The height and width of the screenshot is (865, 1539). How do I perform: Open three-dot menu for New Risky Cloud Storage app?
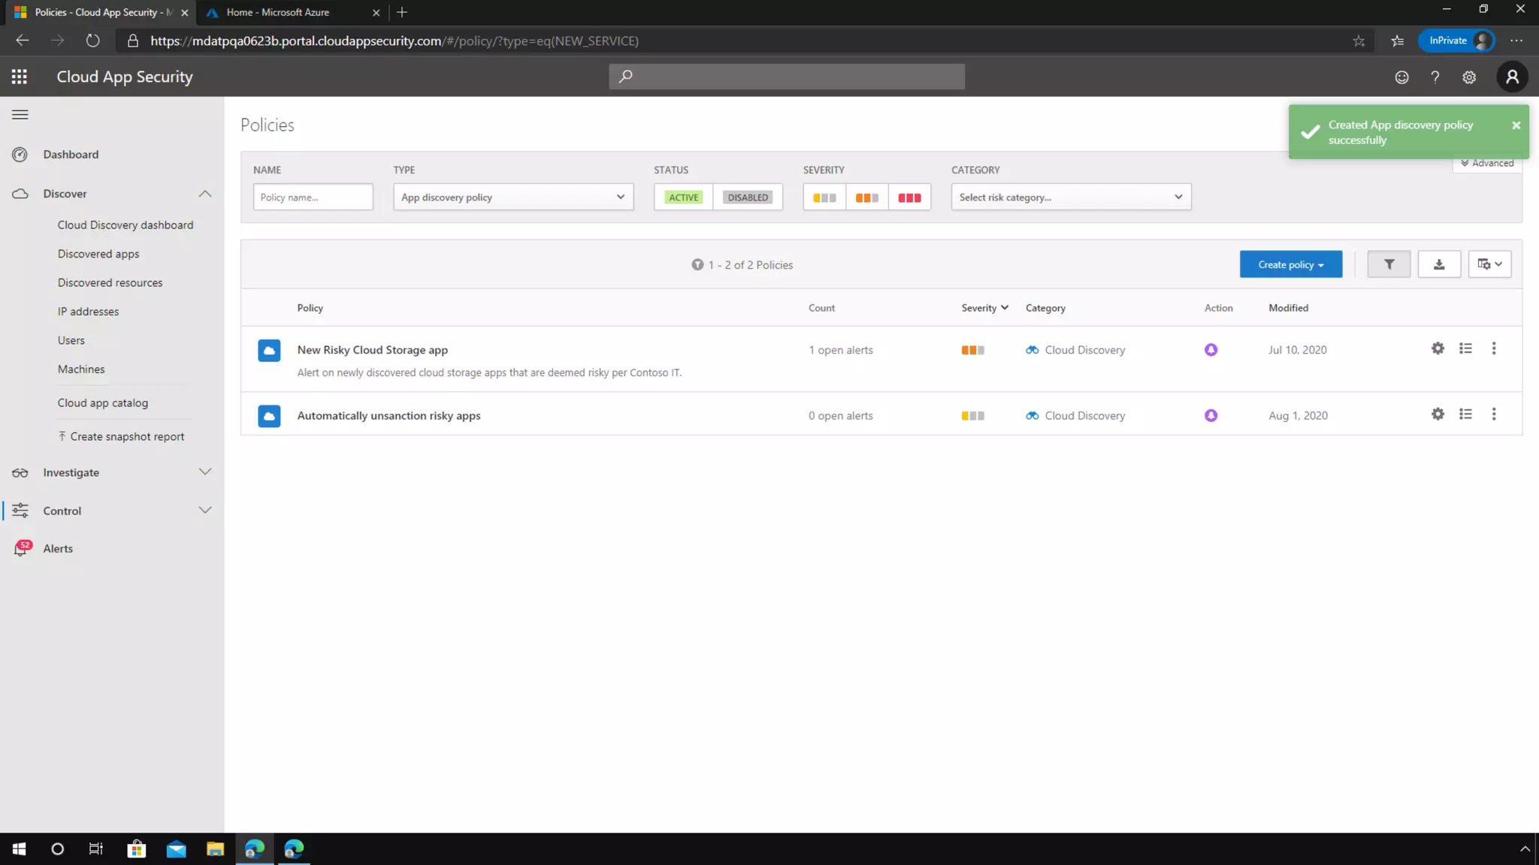1493,348
